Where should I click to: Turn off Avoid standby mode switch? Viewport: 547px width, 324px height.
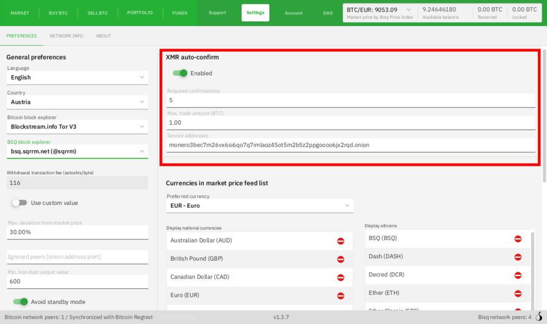tap(21, 302)
